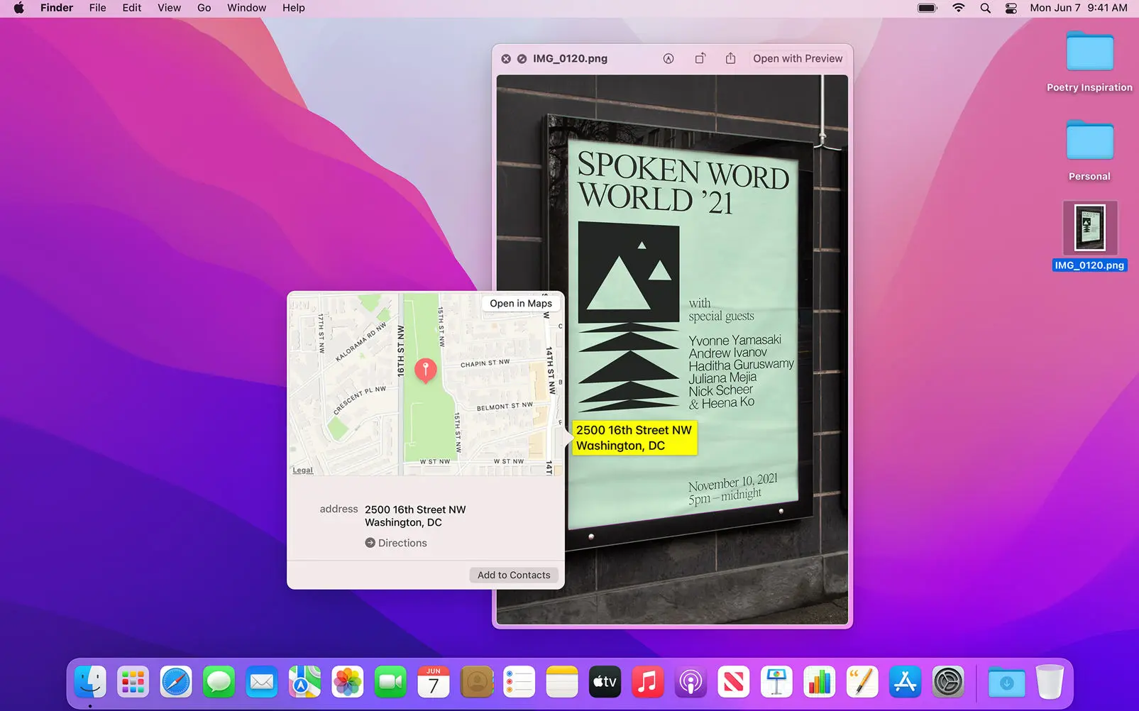Image resolution: width=1139 pixels, height=711 pixels.
Task: Open Safari from the Dock
Action: click(x=176, y=683)
